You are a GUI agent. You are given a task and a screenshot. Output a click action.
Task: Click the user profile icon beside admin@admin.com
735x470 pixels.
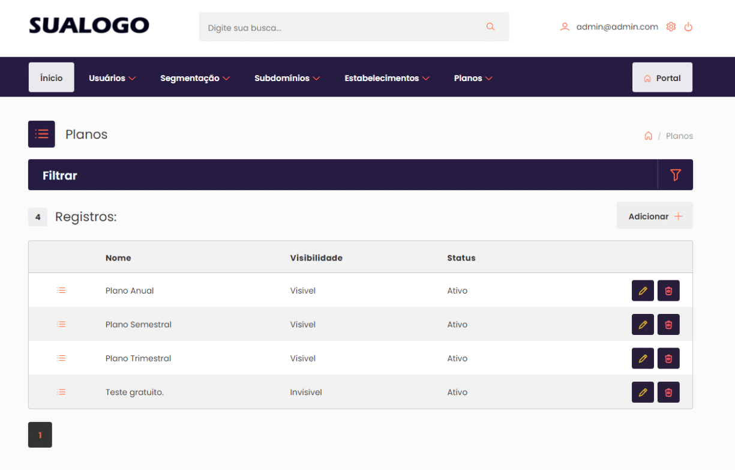point(565,26)
